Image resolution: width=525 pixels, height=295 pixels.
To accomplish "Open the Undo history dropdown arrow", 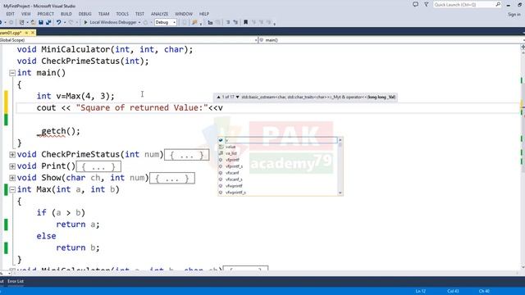I will point(65,22).
